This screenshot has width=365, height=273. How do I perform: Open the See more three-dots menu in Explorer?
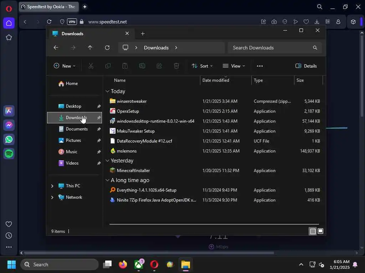point(260,66)
